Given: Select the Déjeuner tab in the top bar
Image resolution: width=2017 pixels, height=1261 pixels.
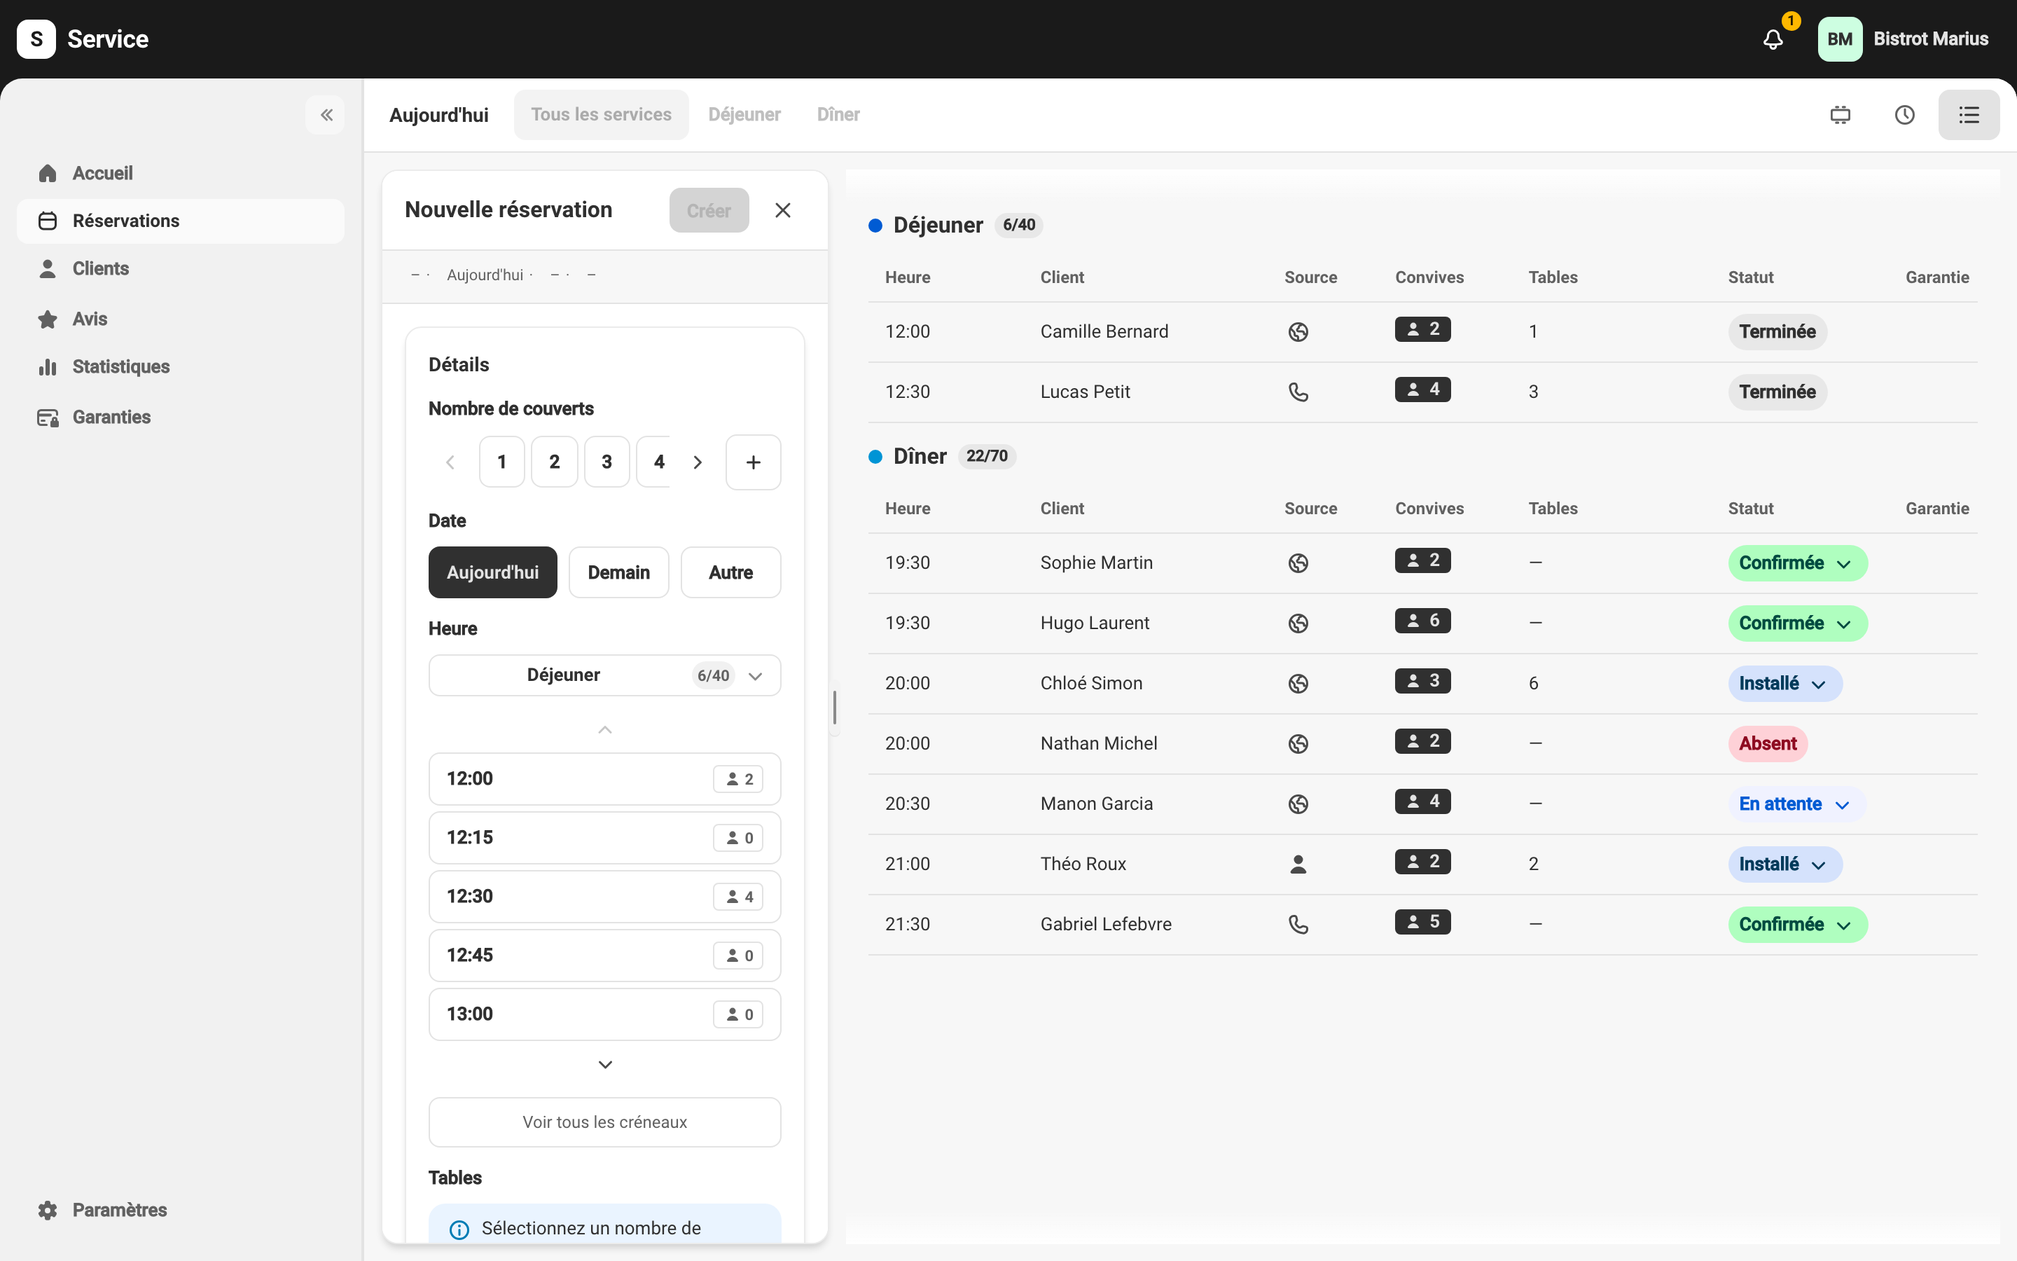Looking at the screenshot, I should (x=744, y=115).
